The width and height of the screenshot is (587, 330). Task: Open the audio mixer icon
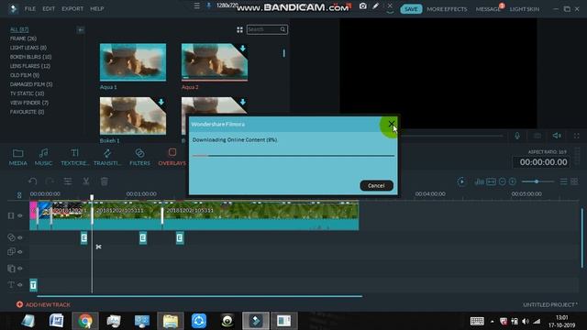click(x=479, y=181)
